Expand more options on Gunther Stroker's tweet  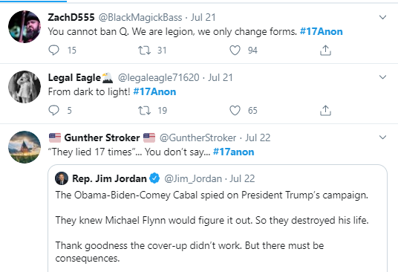click(x=382, y=137)
